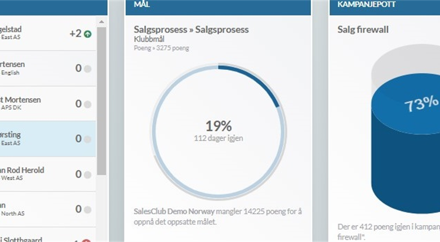440x242 pixels.
Task: Click grey status dot in English row
Action: 87,69
